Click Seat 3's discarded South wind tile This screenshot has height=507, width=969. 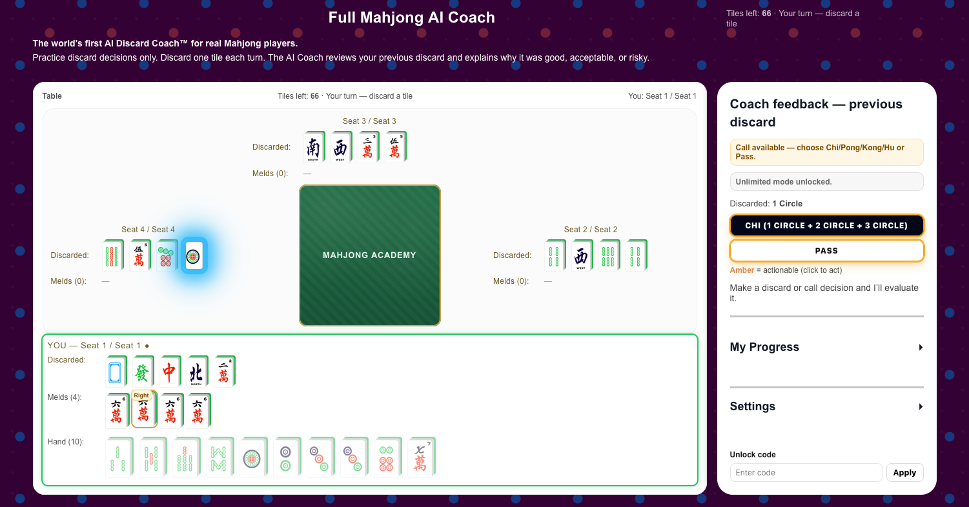point(314,147)
